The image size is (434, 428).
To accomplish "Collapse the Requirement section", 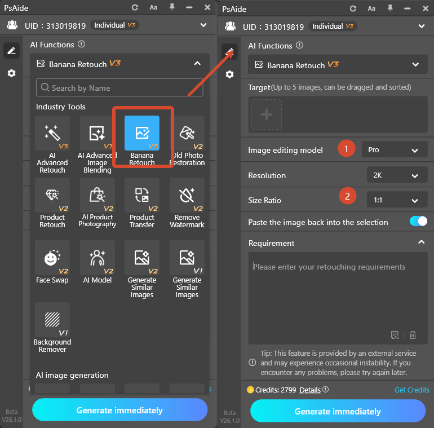I will (x=421, y=242).
